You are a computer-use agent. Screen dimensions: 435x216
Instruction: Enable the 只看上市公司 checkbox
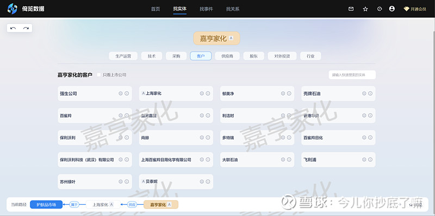point(99,75)
